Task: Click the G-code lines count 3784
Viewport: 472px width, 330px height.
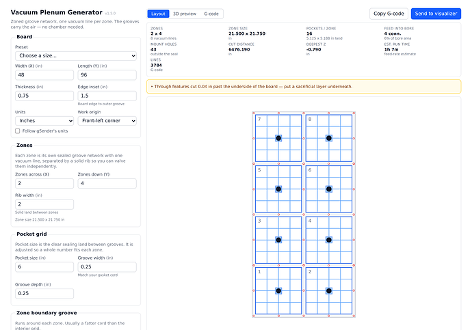Action: tap(156, 65)
